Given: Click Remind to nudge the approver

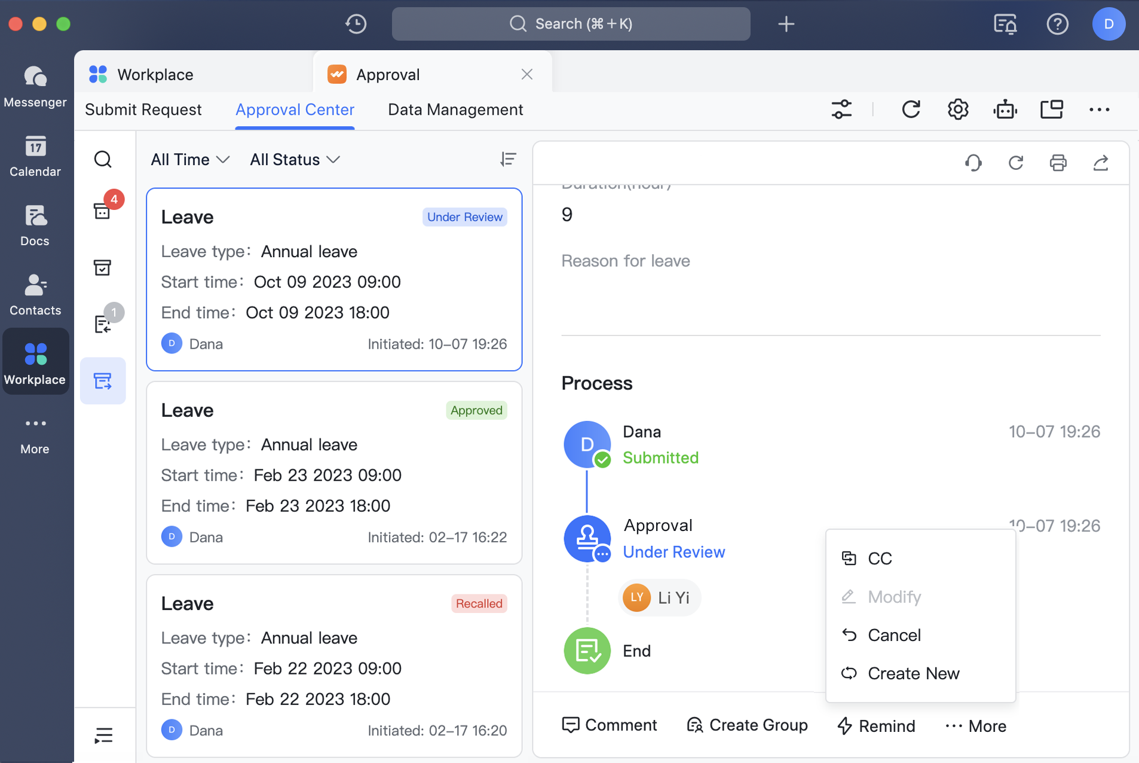Looking at the screenshot, I should pyautogui.click(x=876, y=726).
